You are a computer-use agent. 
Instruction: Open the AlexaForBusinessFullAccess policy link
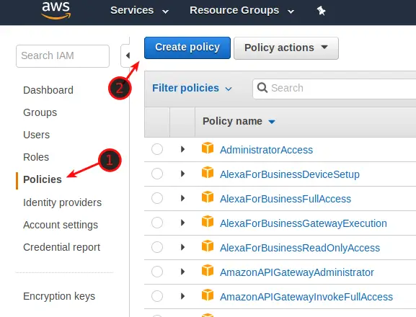[x=286, y=199]
